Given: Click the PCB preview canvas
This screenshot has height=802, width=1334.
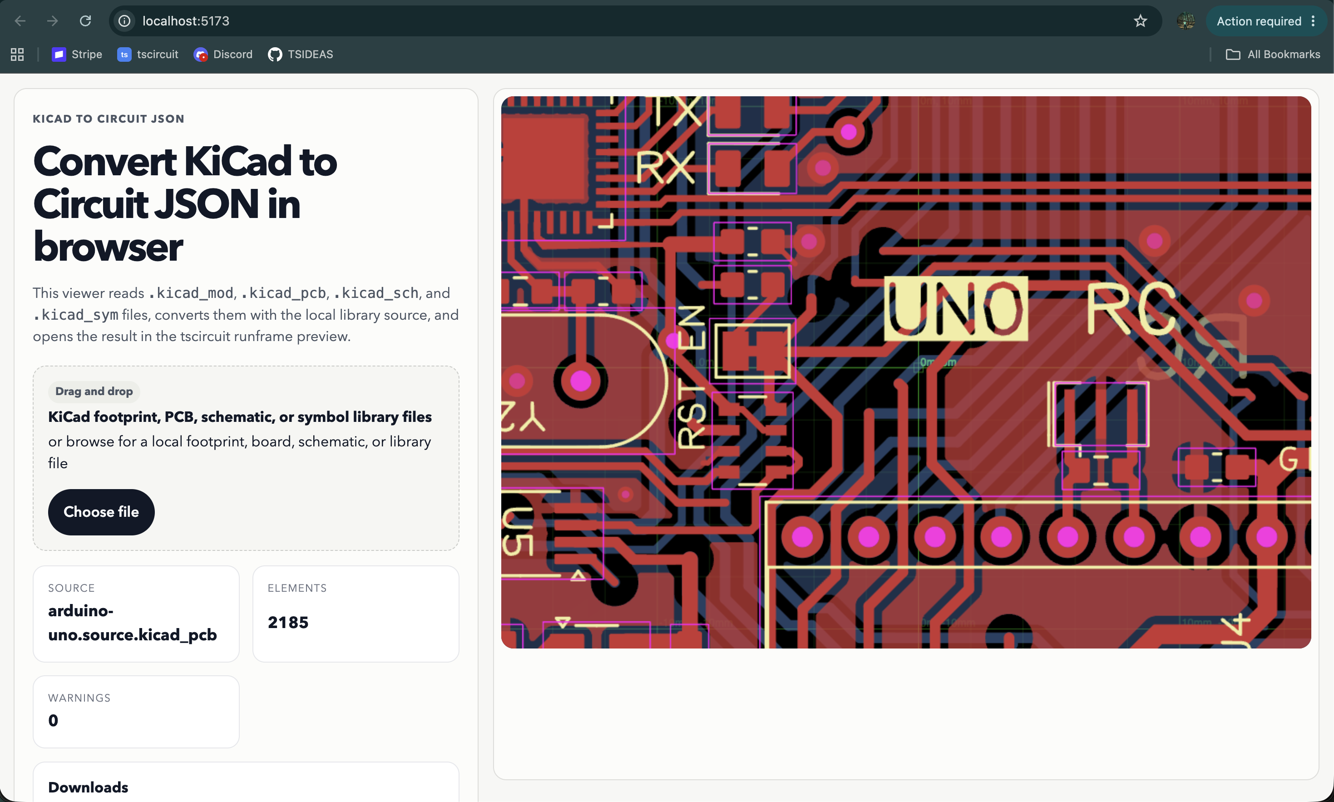Looking at the screenshot, I should [905, 372].
